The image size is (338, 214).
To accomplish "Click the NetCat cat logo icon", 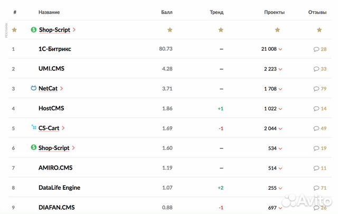I will 34,88.
